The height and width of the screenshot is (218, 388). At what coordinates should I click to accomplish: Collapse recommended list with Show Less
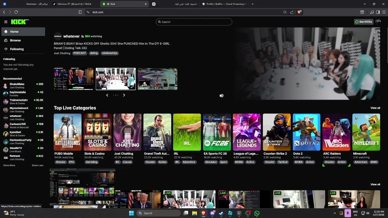38,165
